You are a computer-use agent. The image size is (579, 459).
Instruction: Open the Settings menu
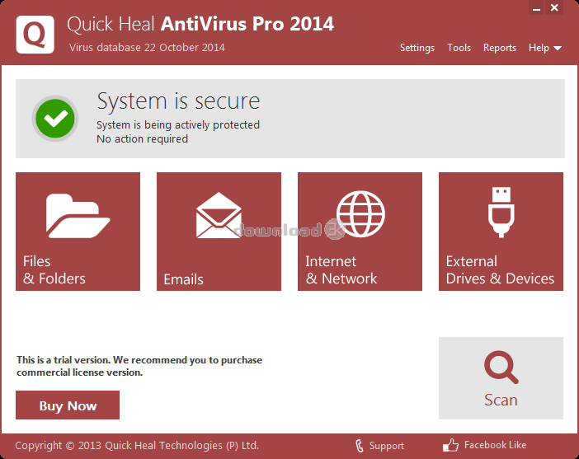point(417,48)
